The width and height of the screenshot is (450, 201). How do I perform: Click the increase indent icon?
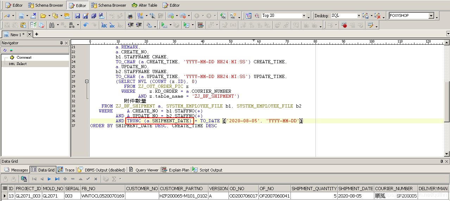pos(139,25)
